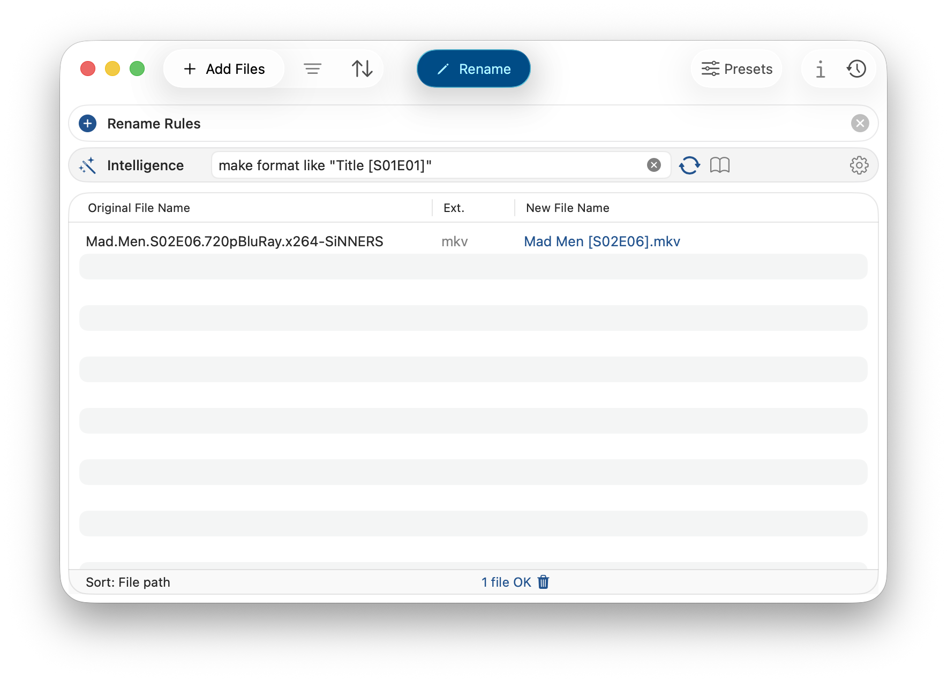This screenshot has height=682, width=947.
Task: Open the filter list icon in toolbar
Action: (x=312, y=69)
